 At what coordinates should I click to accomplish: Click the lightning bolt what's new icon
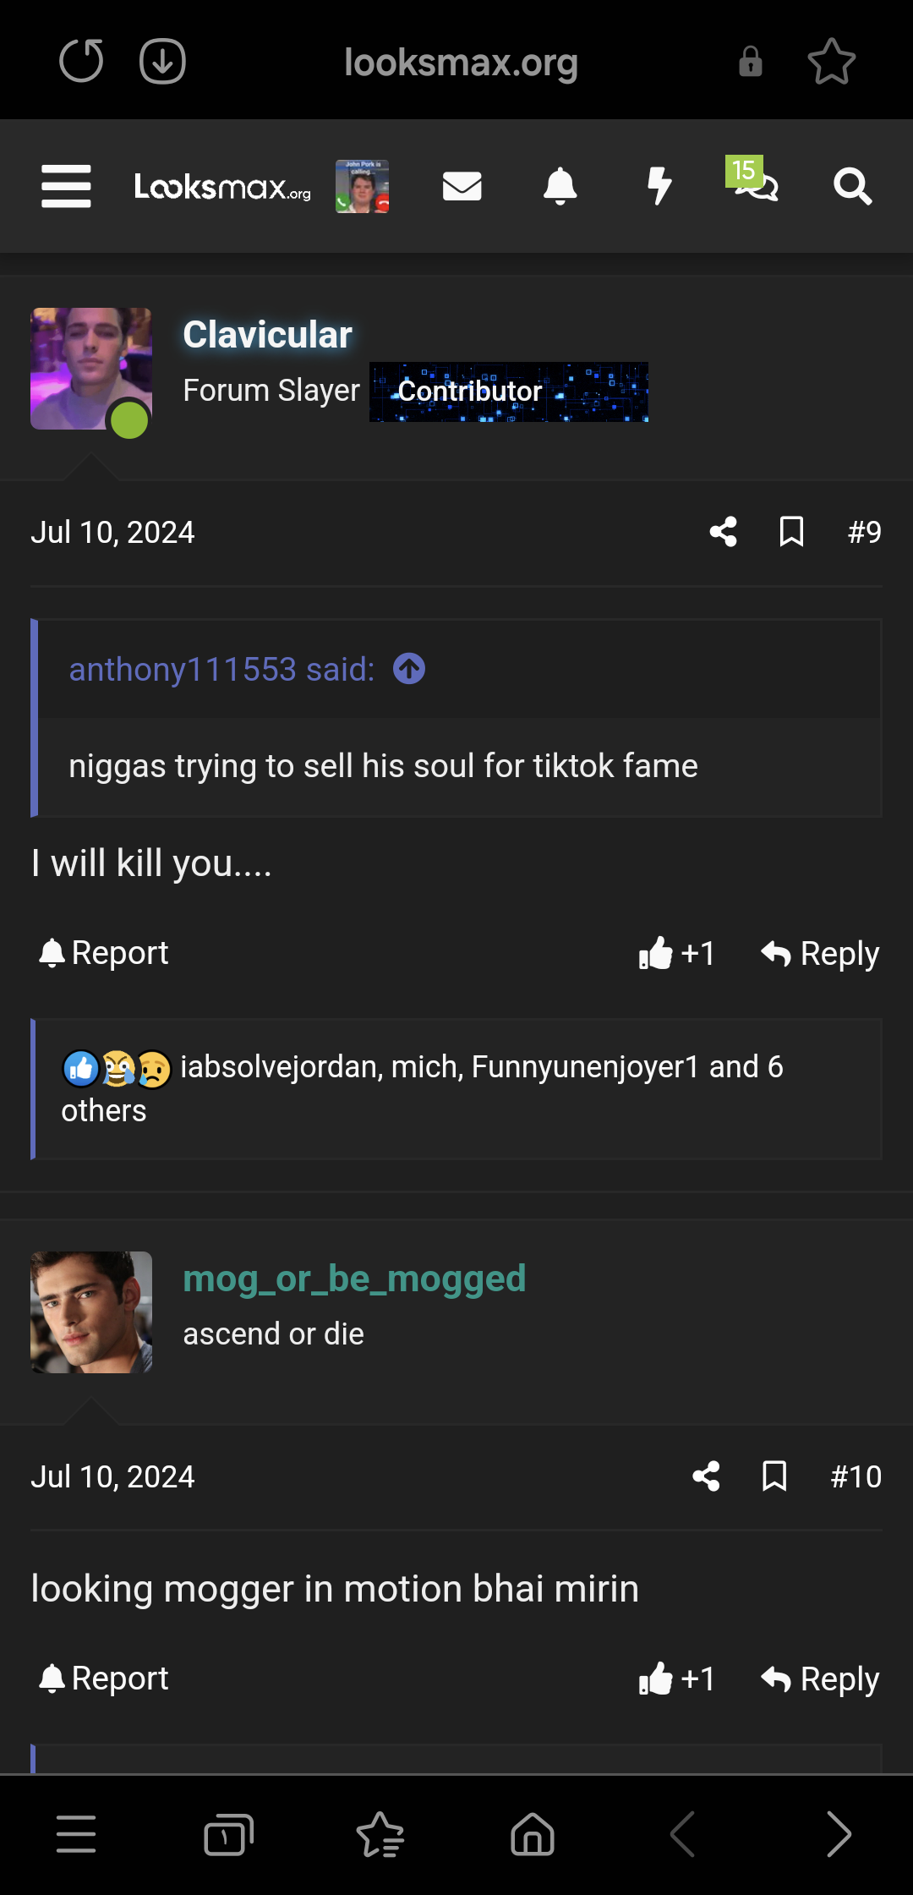tap(659, 186)
